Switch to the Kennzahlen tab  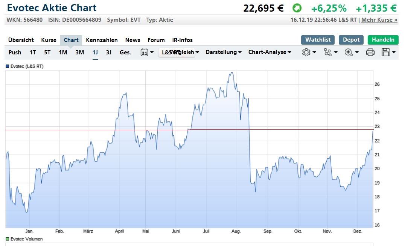(102, 40)
